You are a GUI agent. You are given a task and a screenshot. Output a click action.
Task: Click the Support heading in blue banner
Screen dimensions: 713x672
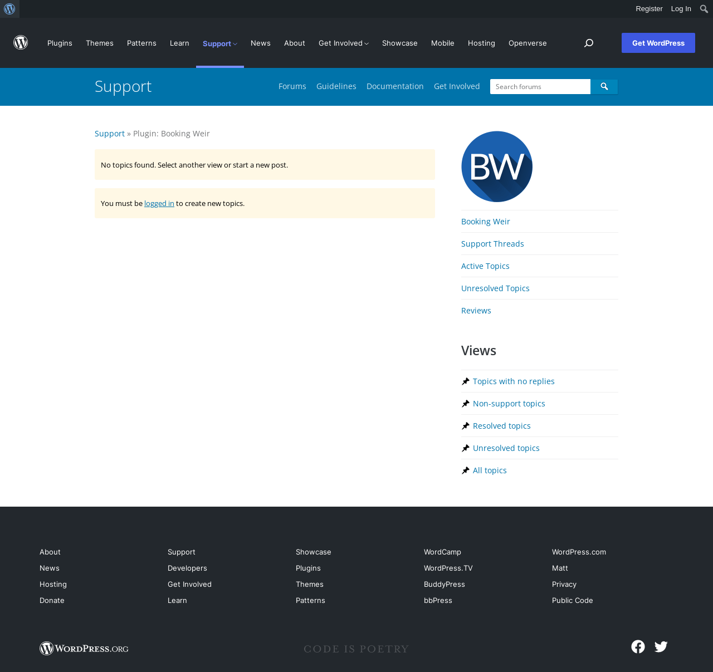point(123,86)
